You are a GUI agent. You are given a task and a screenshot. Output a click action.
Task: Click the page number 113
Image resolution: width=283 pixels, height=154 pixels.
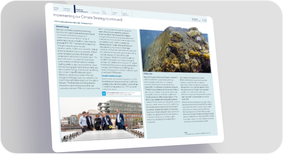pyautogui.click(x=204, y=20)
